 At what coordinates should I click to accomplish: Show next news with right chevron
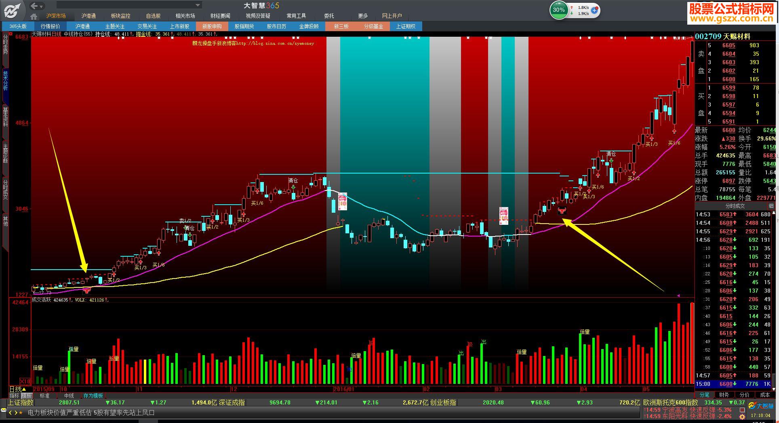(16, 413)
